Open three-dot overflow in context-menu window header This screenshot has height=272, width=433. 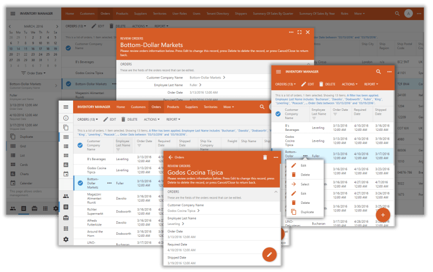click(389, 72)
